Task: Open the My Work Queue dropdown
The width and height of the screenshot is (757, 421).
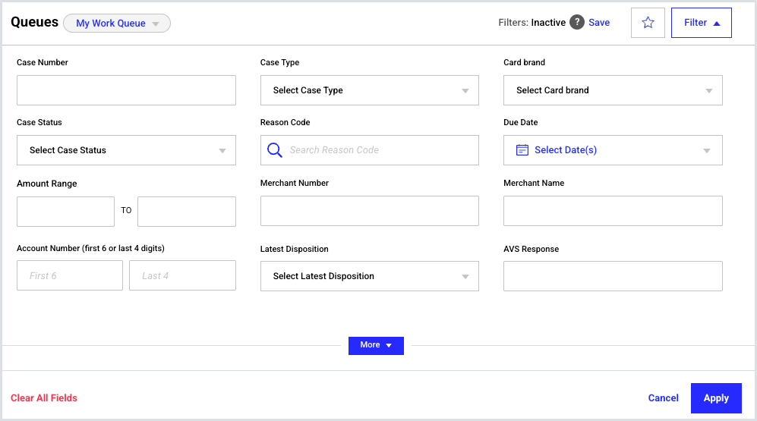Action: coord(117,24)
